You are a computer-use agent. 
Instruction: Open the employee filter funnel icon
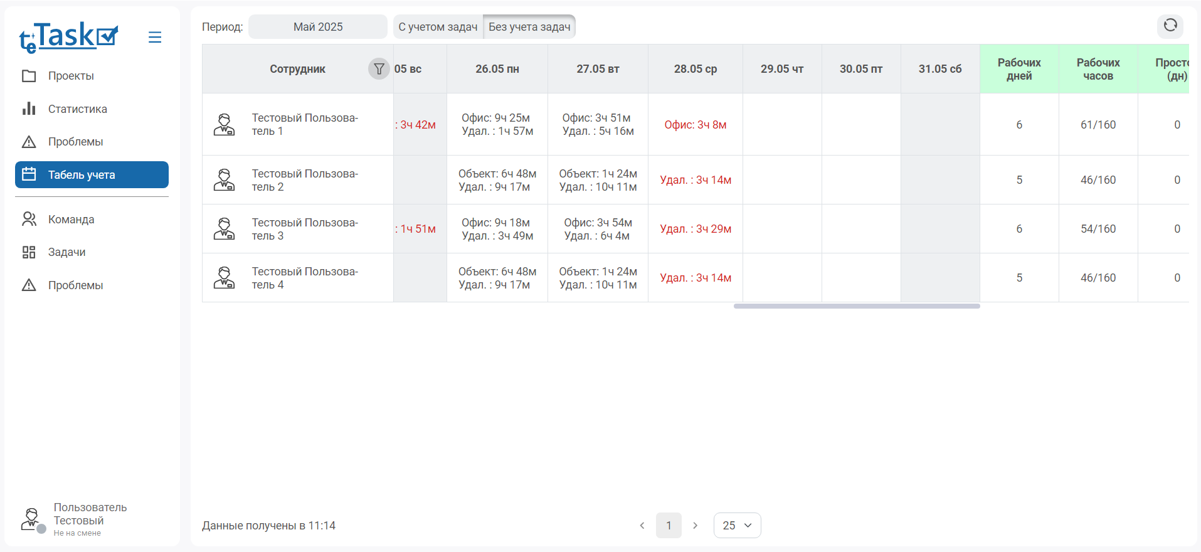379,69
